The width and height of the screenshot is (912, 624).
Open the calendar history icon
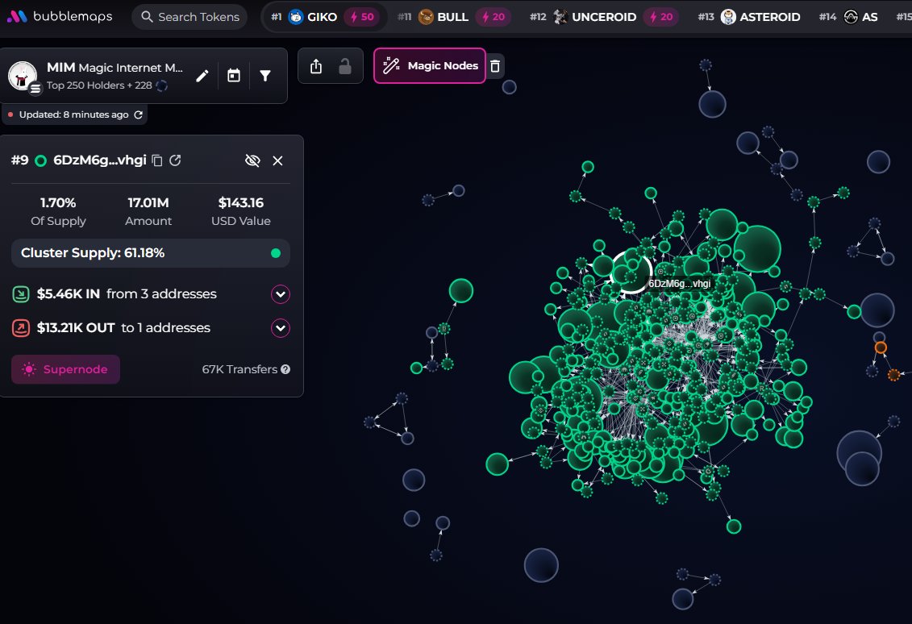click(x=234, y=76)
